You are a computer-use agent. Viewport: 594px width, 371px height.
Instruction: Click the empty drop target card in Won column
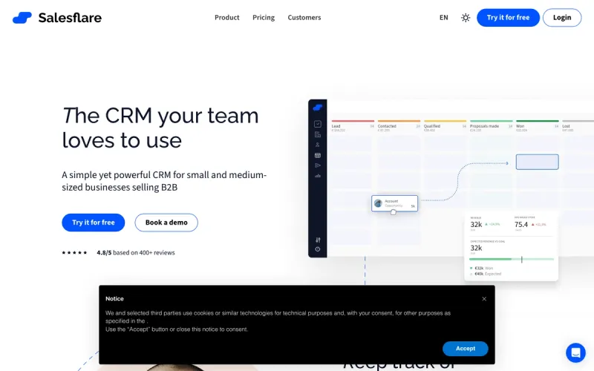tap(537, 162)
